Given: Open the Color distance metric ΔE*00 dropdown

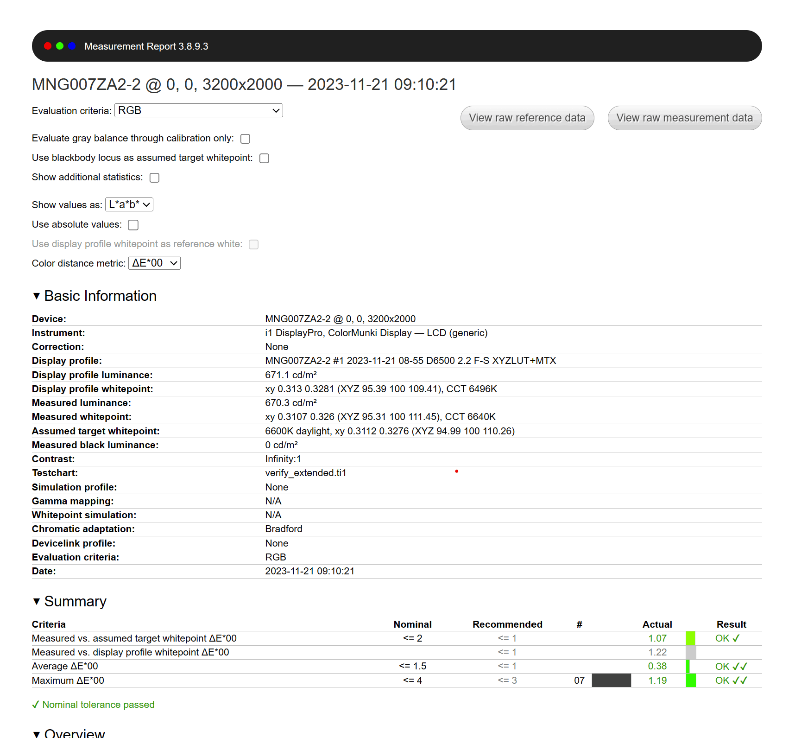Looking at the screenshot, I should [154, 263].
